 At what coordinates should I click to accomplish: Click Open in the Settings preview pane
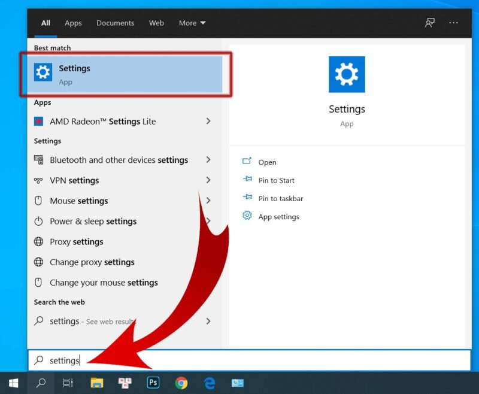click(267, 162)
